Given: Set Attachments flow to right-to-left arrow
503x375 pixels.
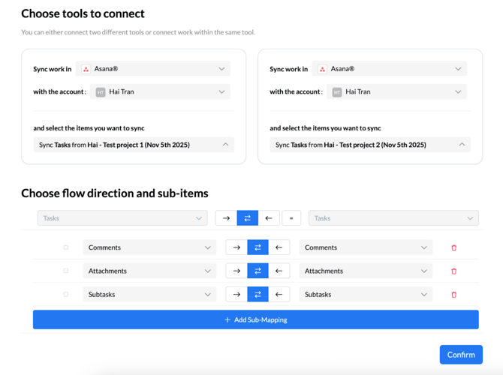Looking at the screenshot, I should (x=279, y=271).
